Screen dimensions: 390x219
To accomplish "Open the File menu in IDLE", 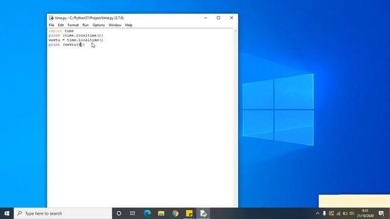I will tap(51, 25).
